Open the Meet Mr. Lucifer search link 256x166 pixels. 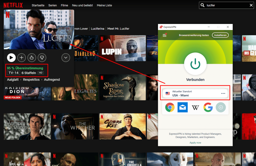pos(118,29)
